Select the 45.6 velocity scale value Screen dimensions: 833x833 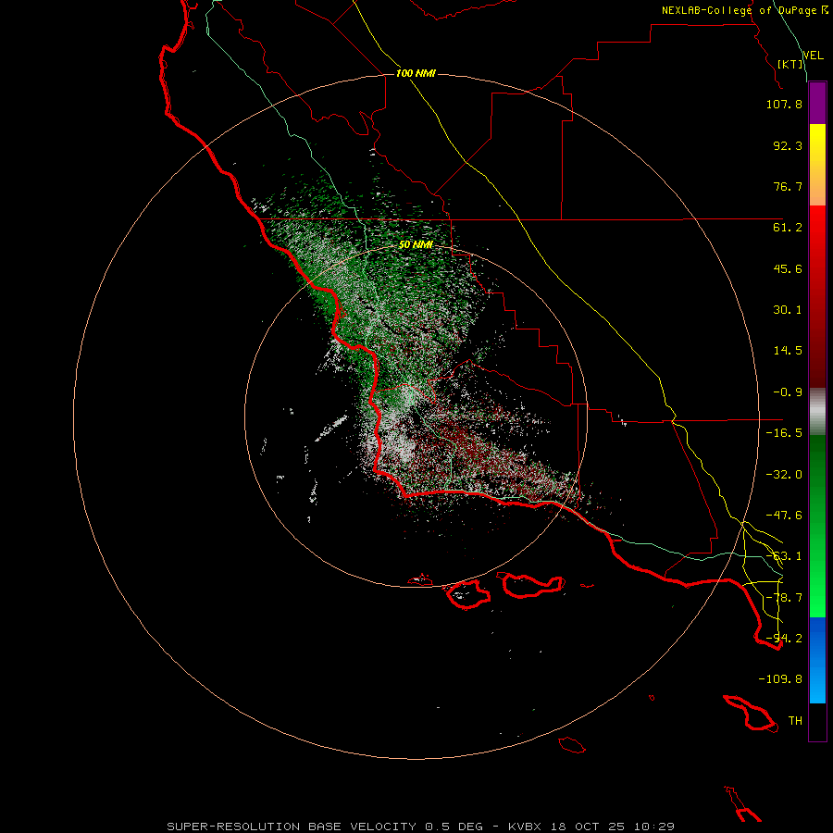pos(788,268)
